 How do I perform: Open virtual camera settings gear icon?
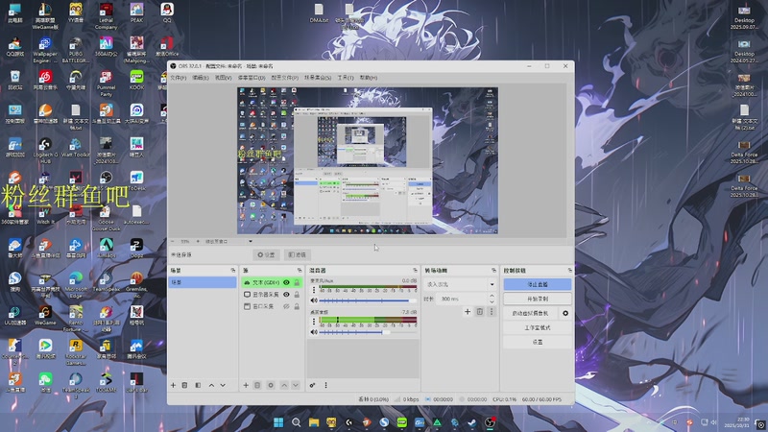pyautogui.click(x=565, y=313)
